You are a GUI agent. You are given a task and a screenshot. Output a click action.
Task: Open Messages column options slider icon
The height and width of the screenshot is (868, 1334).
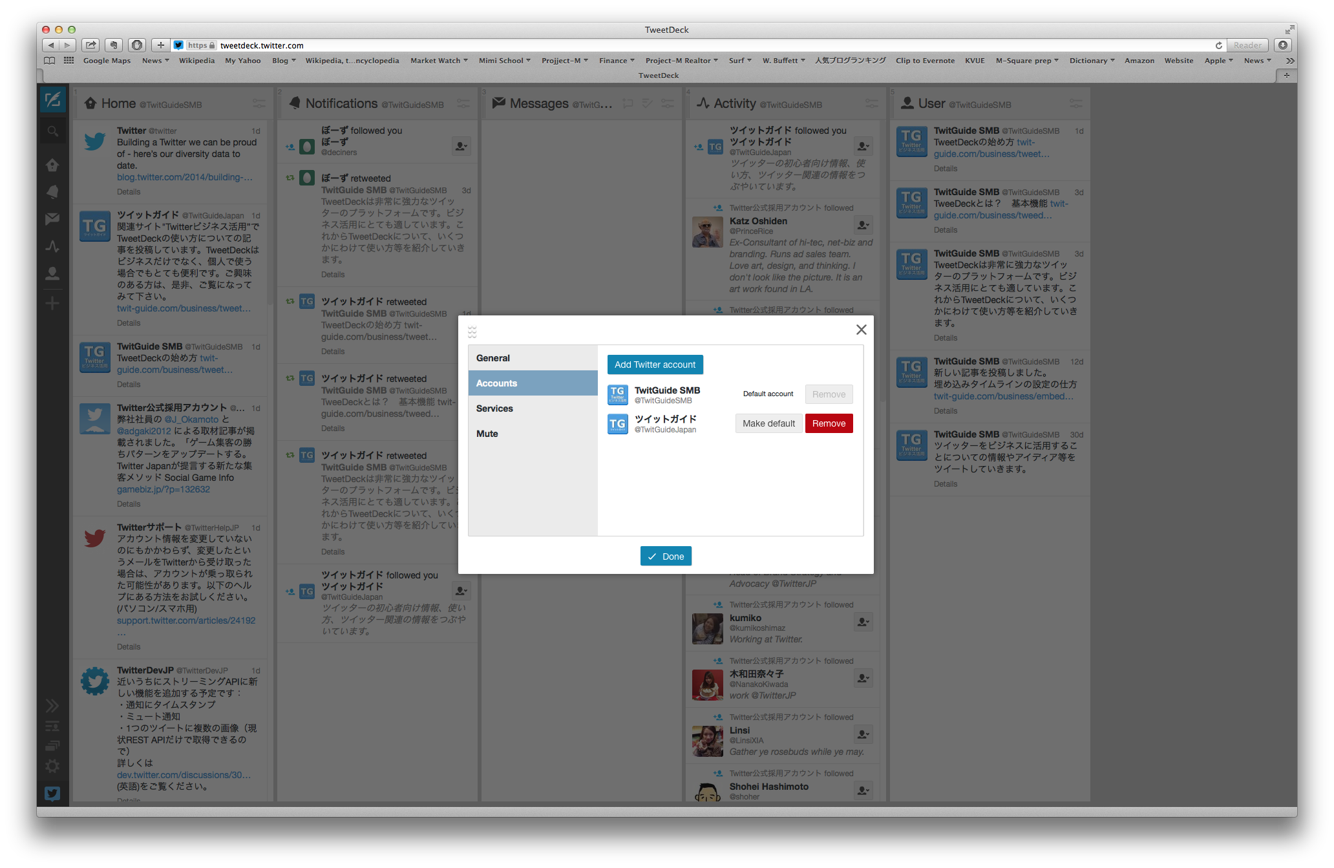(x=668, y=103)
